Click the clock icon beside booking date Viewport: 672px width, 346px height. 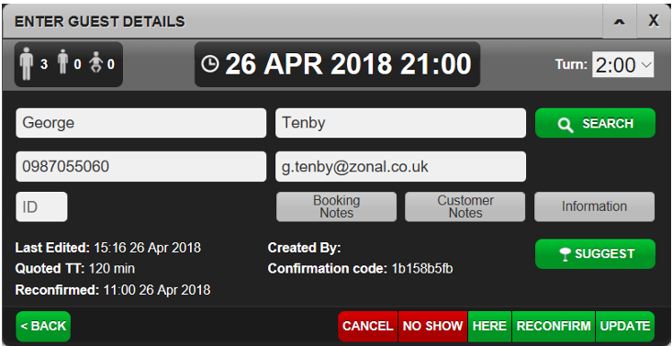pyautogui.click(x=210, y=64)
